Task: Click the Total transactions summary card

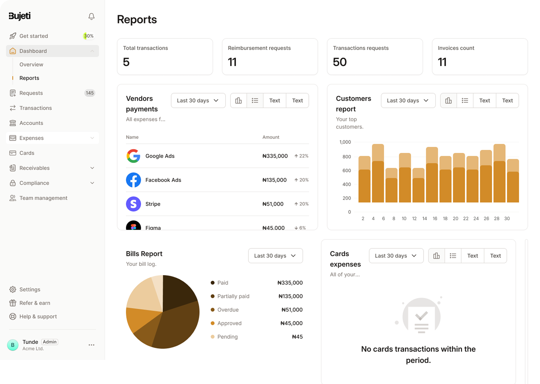Action: [165, 56]
